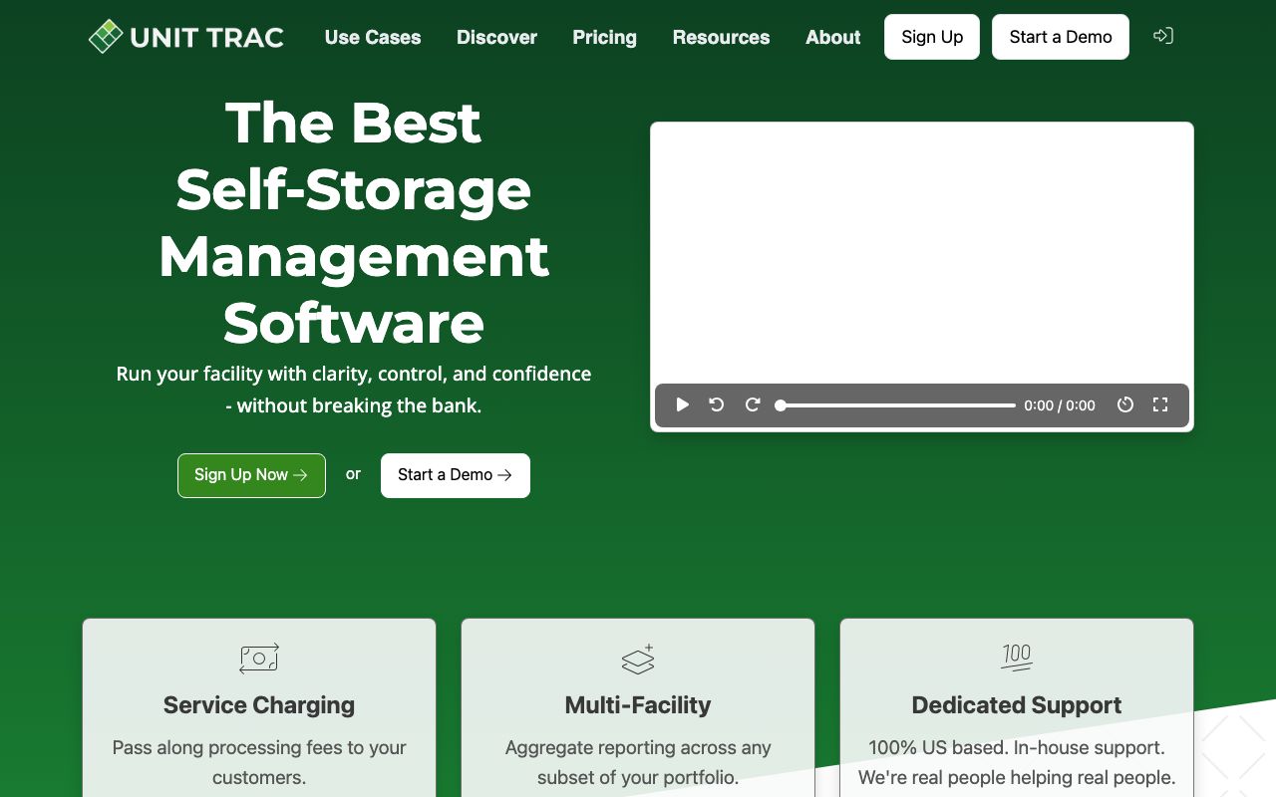Open the About menu
Screen dimensions: 1276x797
[x=832, y=37]
